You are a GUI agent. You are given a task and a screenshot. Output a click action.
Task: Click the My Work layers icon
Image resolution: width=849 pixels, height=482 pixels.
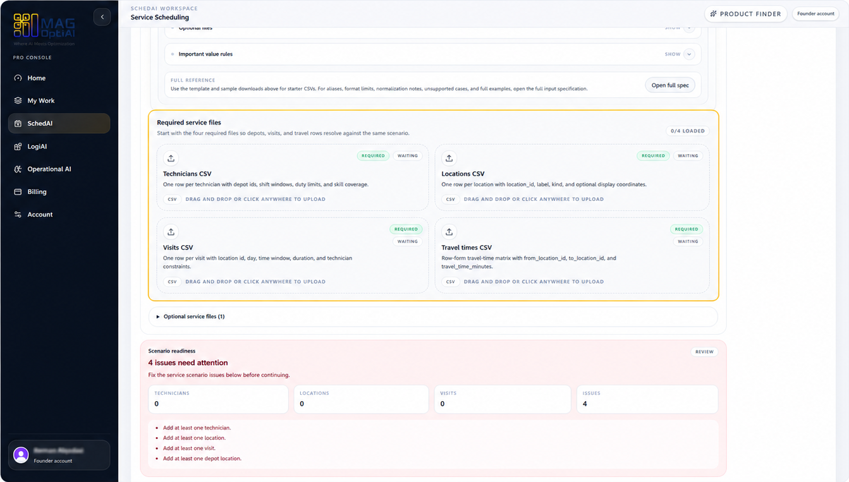[x=18, y=101]
